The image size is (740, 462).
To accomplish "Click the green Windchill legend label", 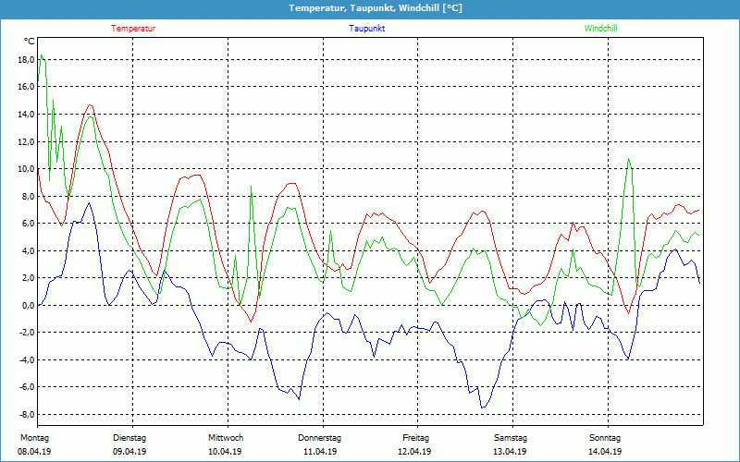I will point(600,29).
